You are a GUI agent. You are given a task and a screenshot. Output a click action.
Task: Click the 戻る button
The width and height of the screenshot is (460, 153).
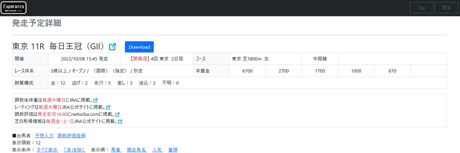click(x=447, y=8)
